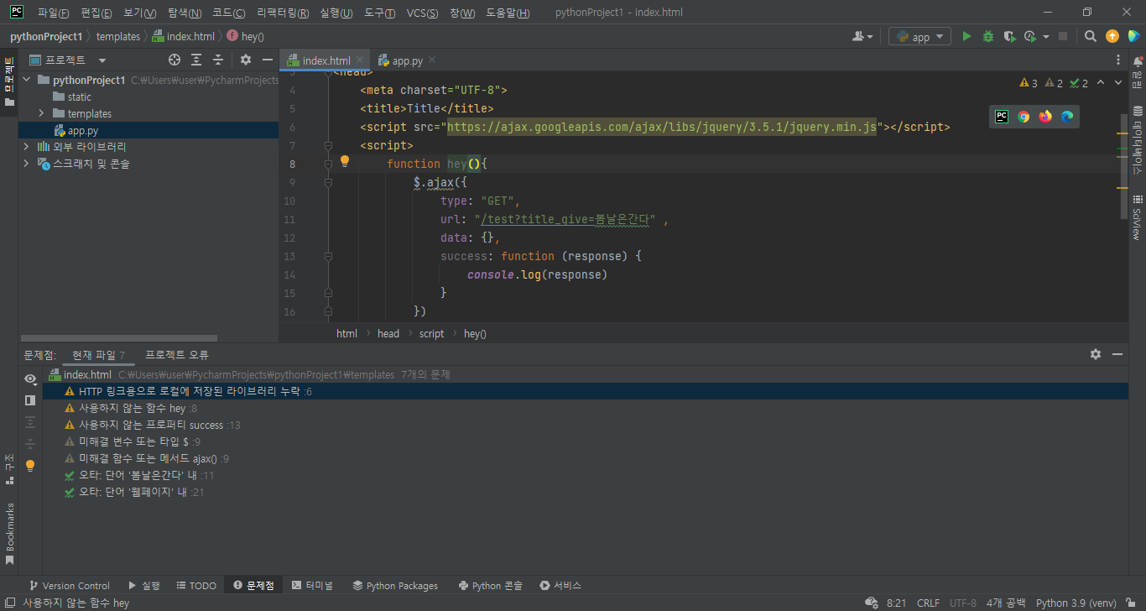Select the '미해결 변수 또는 타입 $' problem row
This screenshot has height=611, width=1146.
tap(586, 441)
